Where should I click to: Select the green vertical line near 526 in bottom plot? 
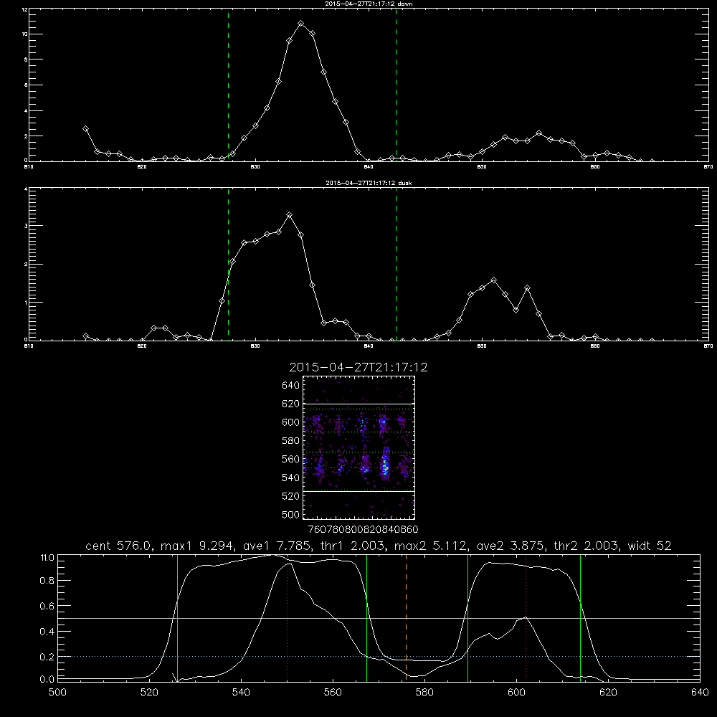click(x=177, y=617)
